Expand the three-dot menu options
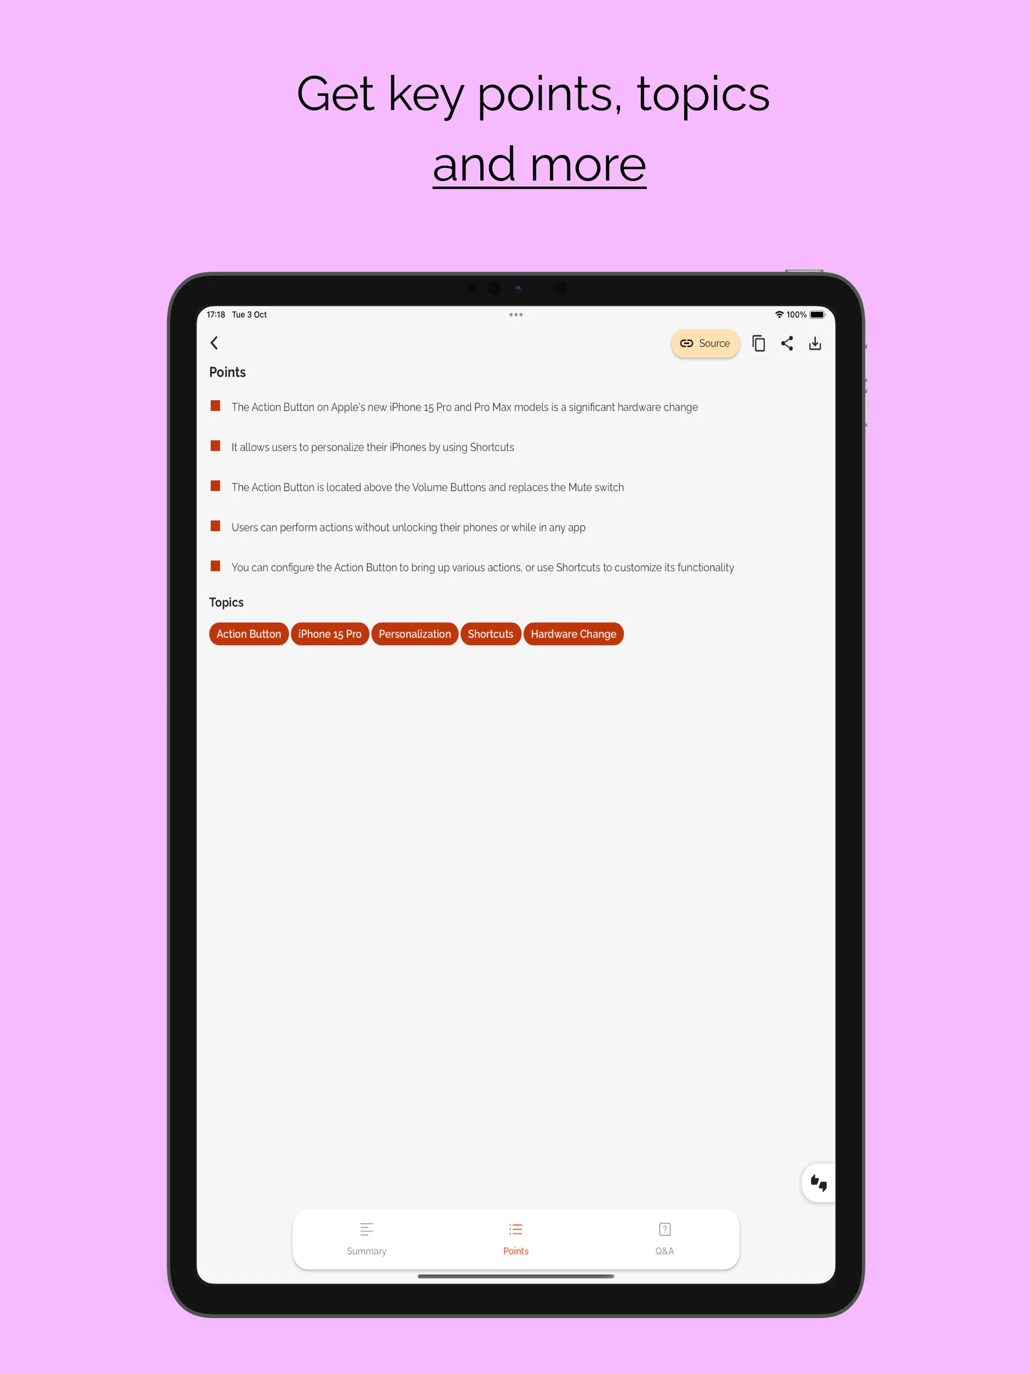Viewport: 1030px width, 1374px height. [516, 315]
